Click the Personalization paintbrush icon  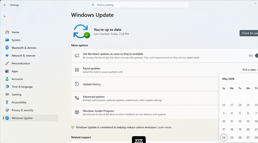(7, 63)
